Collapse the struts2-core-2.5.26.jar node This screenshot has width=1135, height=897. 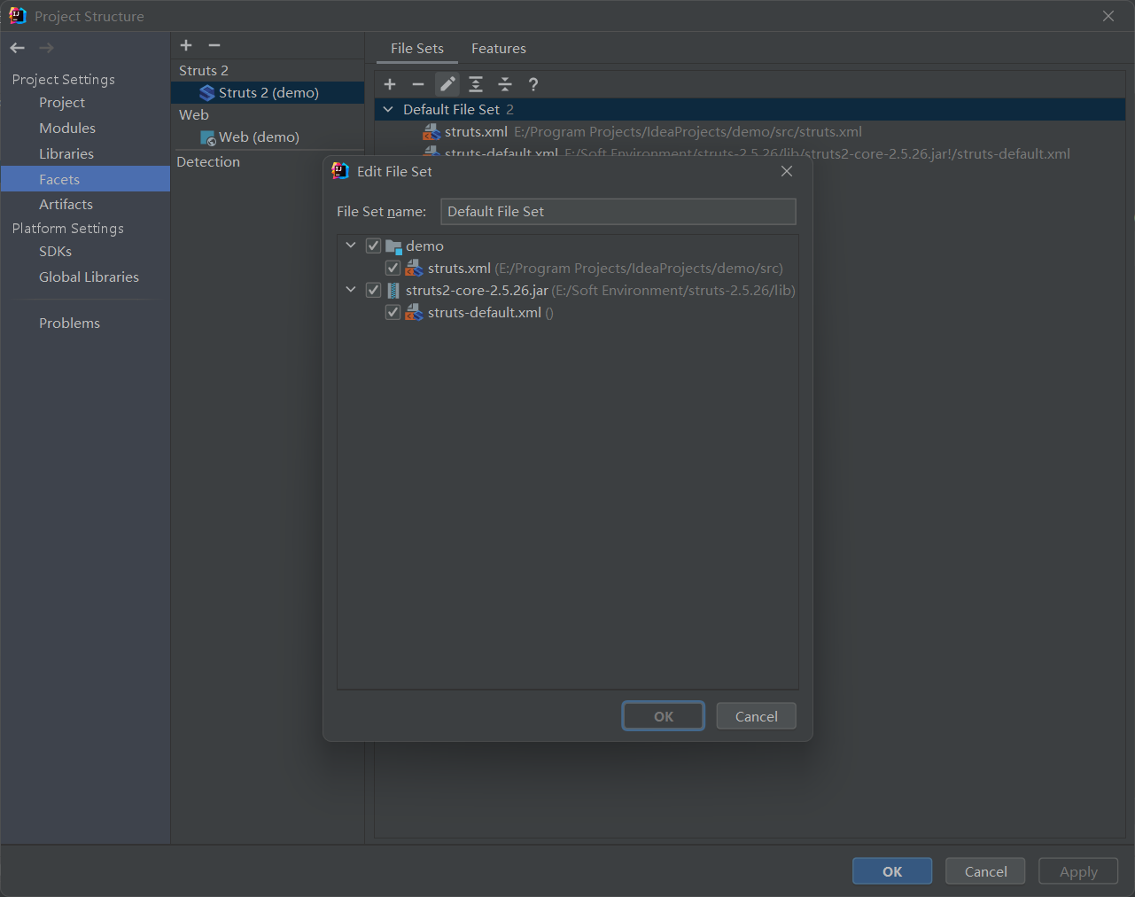click(x=351, y=290)
